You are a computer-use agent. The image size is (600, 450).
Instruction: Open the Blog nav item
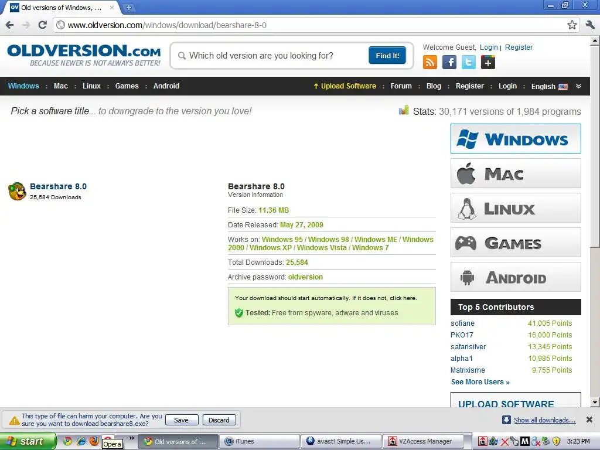434,86
